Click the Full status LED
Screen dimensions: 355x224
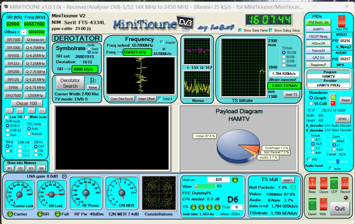pos(58,214)
